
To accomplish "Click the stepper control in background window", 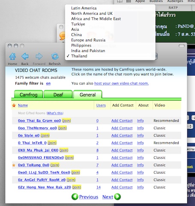I will tap(190, 126).
